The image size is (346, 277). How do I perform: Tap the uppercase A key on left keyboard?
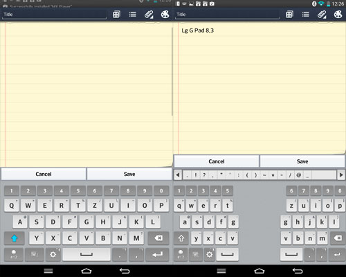(20, 222)
